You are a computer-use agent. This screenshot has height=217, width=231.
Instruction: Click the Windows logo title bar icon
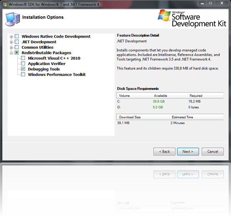pyautogui.click(x=5, y=5)
